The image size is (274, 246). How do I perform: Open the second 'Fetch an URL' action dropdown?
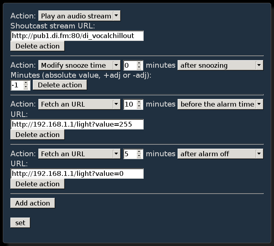click(x=79, y=154)
